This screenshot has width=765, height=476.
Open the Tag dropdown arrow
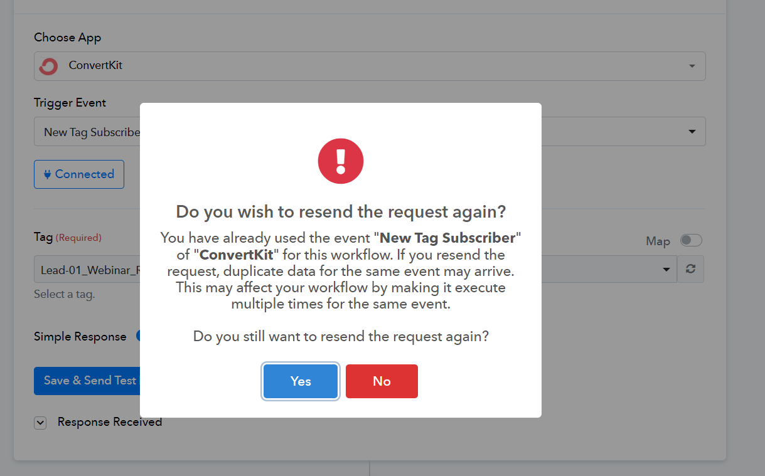[666, 270]
